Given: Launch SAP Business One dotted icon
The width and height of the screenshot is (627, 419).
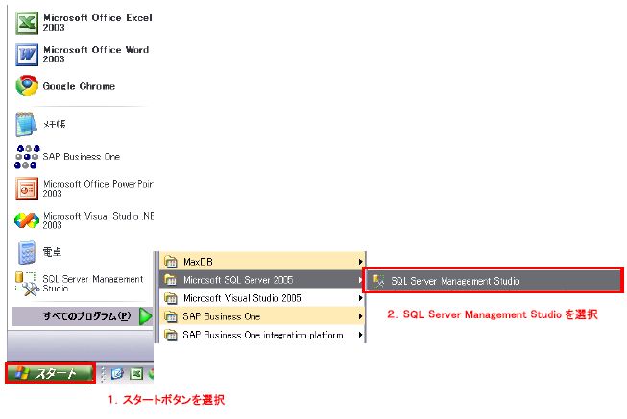Looking at the screenshot, I should 27,156.
